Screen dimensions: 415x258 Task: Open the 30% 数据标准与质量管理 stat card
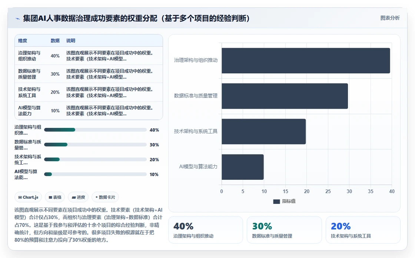click(284, 230)
